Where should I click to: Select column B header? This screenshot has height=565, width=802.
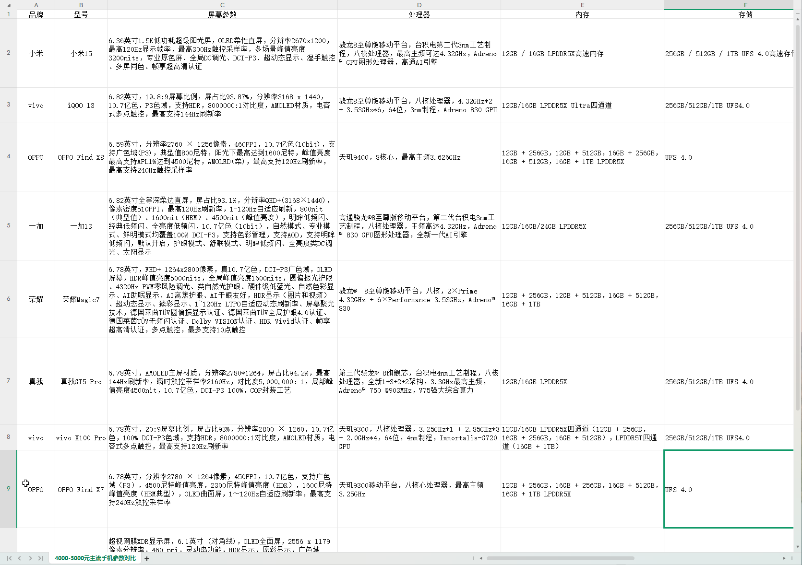coord(81,5)
